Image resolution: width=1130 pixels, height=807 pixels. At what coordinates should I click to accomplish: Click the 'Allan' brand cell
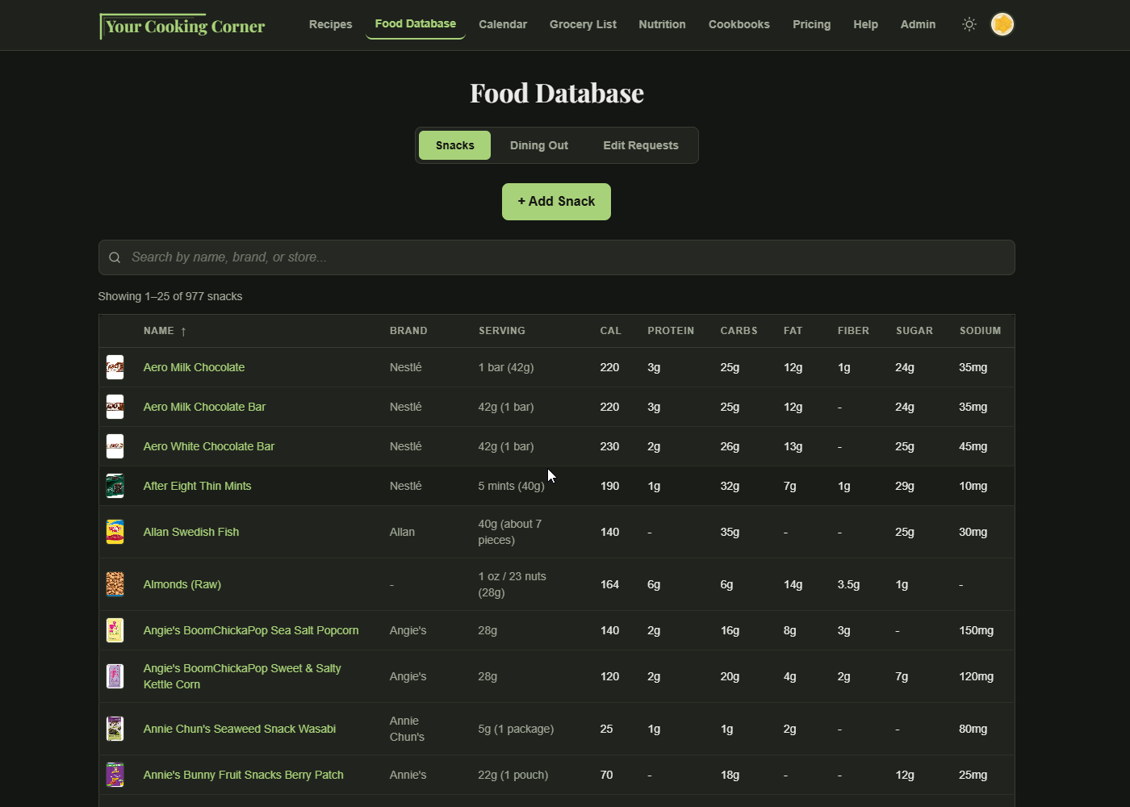[x=402, y=532]
